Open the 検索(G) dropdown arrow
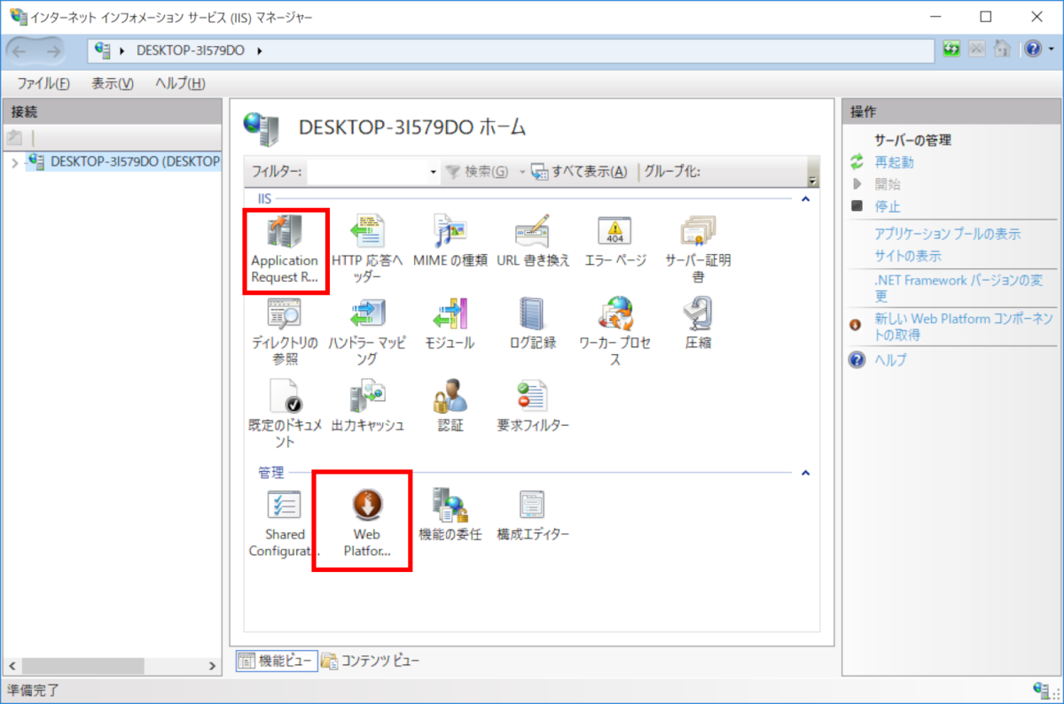This screenshot has width=1064, height=704. 522,172
